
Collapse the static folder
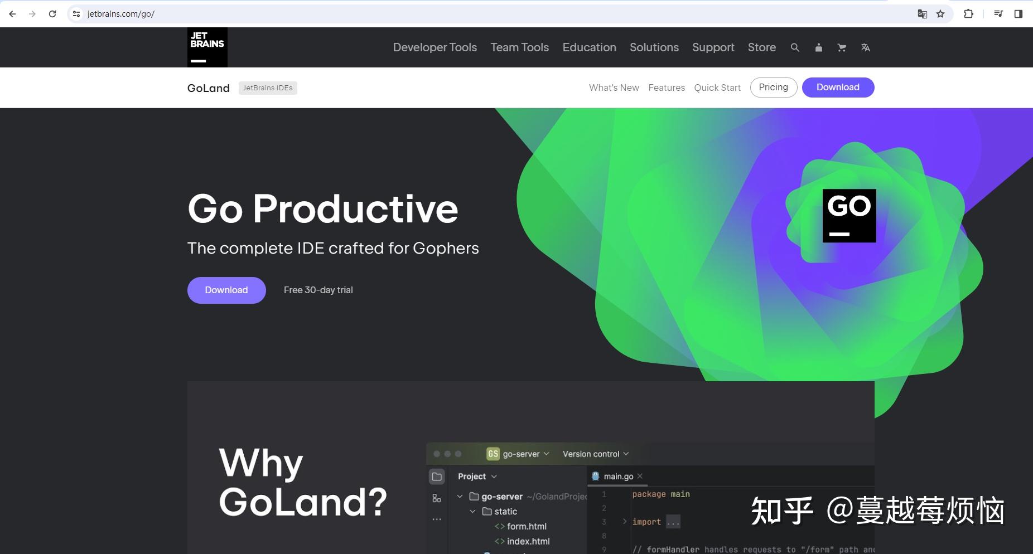coord(472,511)
